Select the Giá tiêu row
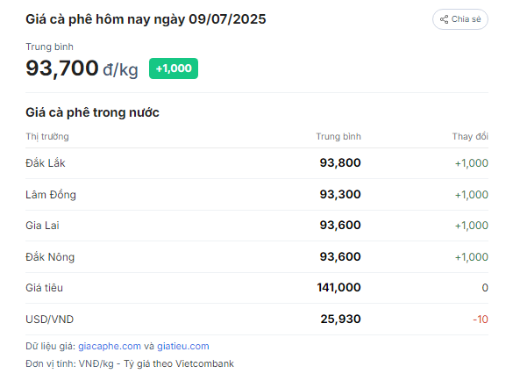 click(x=257, y=288)
